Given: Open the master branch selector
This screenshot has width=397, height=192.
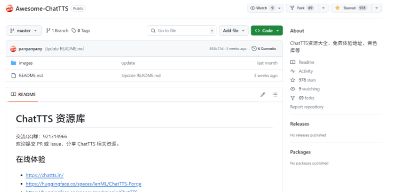Looking at the screenshot, I should (24, 31).
